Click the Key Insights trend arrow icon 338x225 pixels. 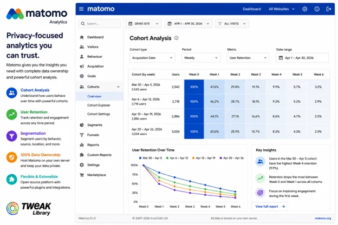pyautogui.click(x=260, y=178)
